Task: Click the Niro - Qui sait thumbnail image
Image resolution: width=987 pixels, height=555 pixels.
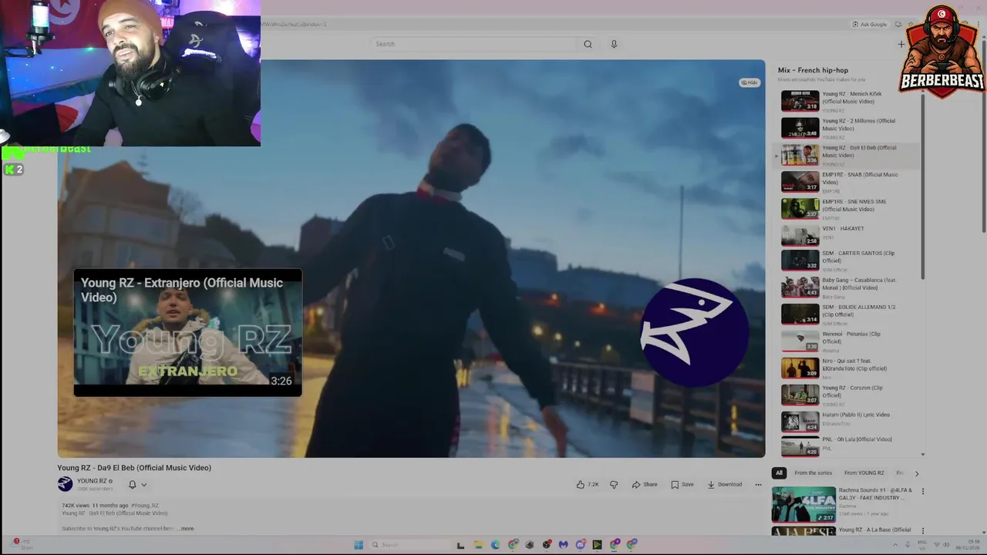Action: coord(800,368)
